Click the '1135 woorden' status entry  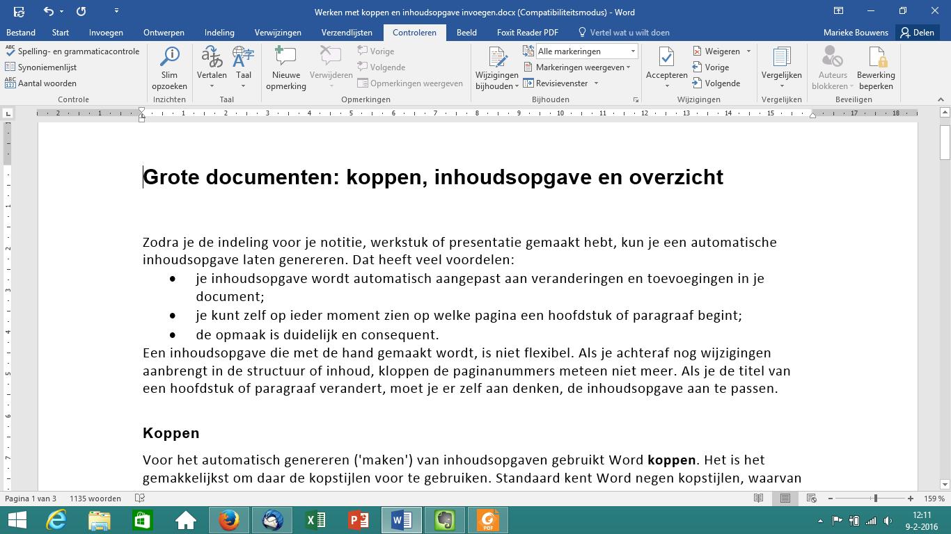pyautogui.click(x=95, y=499)
